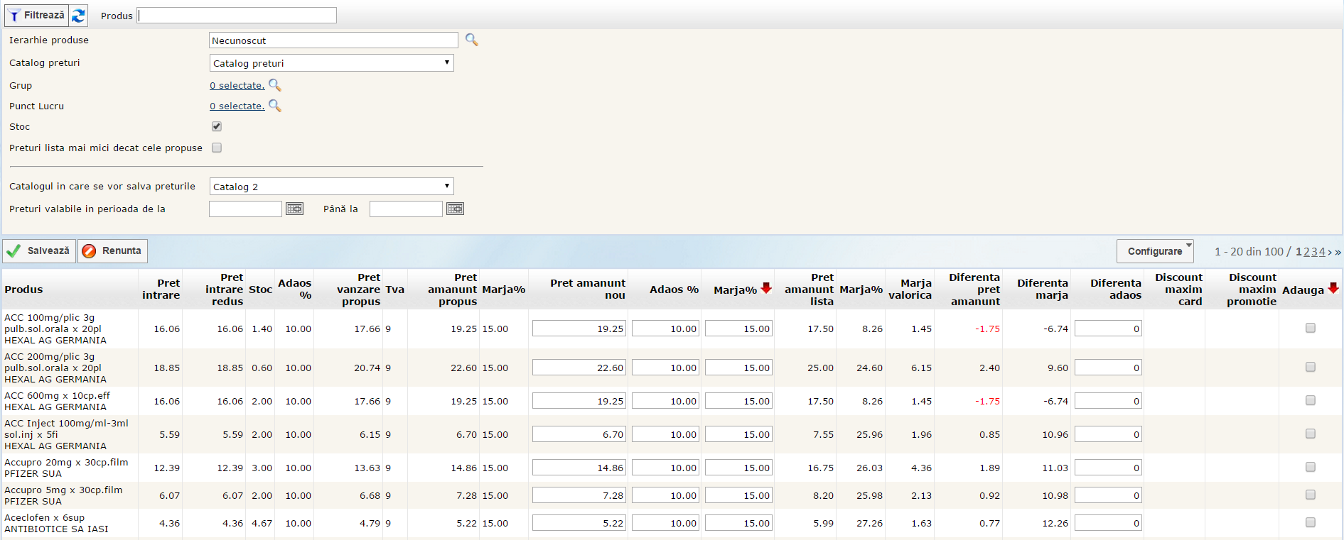Image resolution: width=1344 pixels, height=540 pixels.
Task: Open the Catalog 2 save-catalog dropdown
Action: coord(331,187)
